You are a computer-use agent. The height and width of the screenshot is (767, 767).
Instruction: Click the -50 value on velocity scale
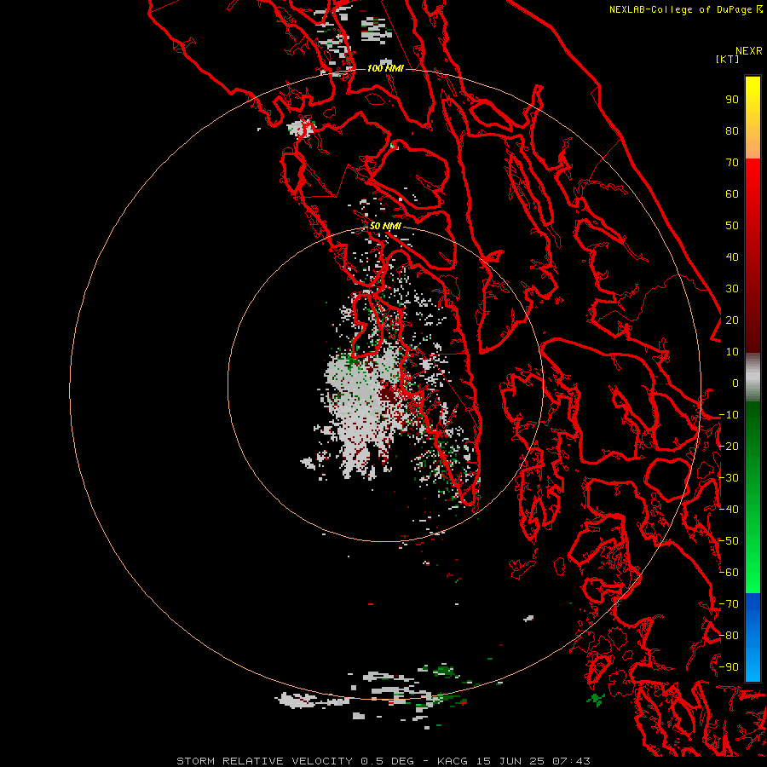click(729, 541)
